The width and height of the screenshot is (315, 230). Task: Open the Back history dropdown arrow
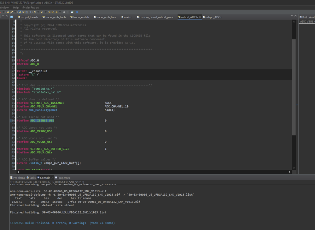point(60,12)
